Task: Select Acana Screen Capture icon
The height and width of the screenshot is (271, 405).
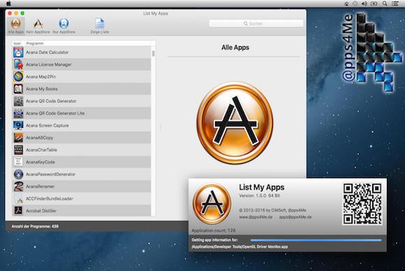Action: [18, 125]
